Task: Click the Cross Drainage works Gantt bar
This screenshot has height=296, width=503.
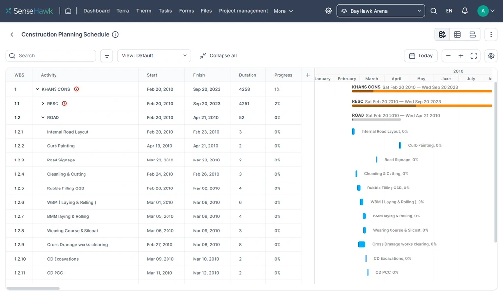Action: click(x=362, y=244)
